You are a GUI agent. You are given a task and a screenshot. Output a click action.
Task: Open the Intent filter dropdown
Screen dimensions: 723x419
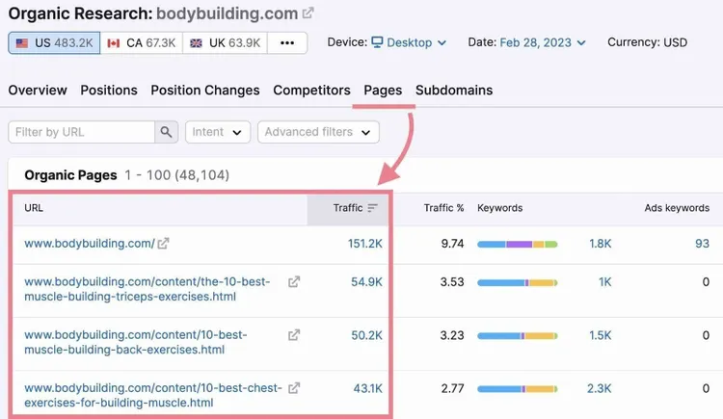218,132
